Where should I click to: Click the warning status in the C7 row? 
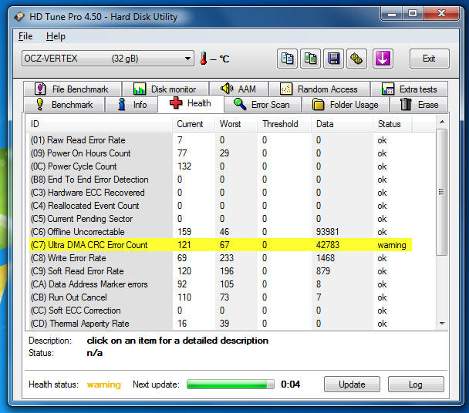click(392, 245)
